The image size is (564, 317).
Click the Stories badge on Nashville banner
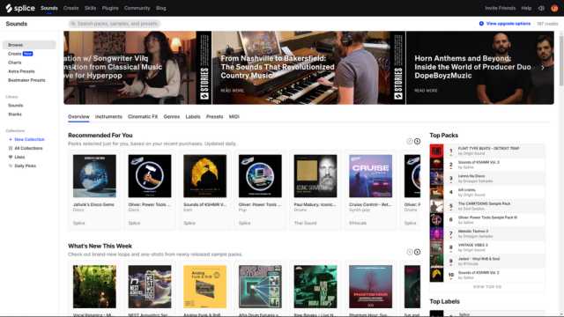pyautogui.click(x=398, y=83)
